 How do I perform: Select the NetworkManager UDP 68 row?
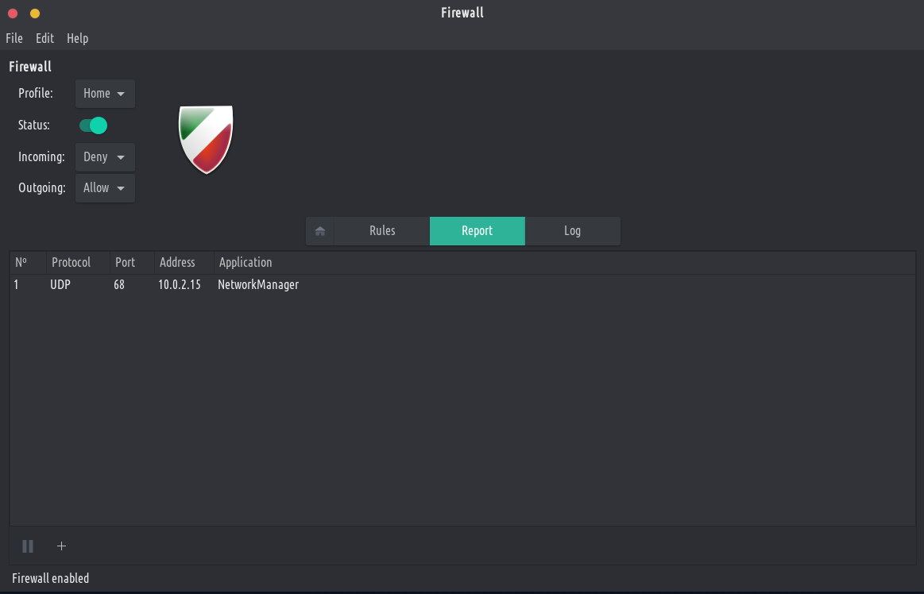(462, 284)
